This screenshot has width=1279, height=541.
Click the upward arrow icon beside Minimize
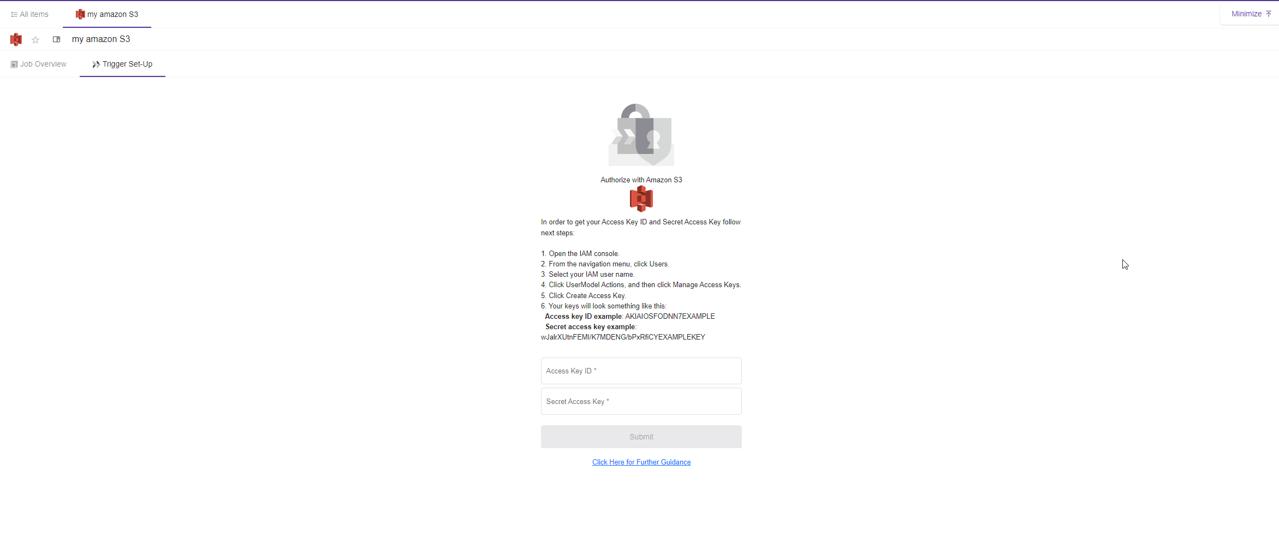point(1269,14)
